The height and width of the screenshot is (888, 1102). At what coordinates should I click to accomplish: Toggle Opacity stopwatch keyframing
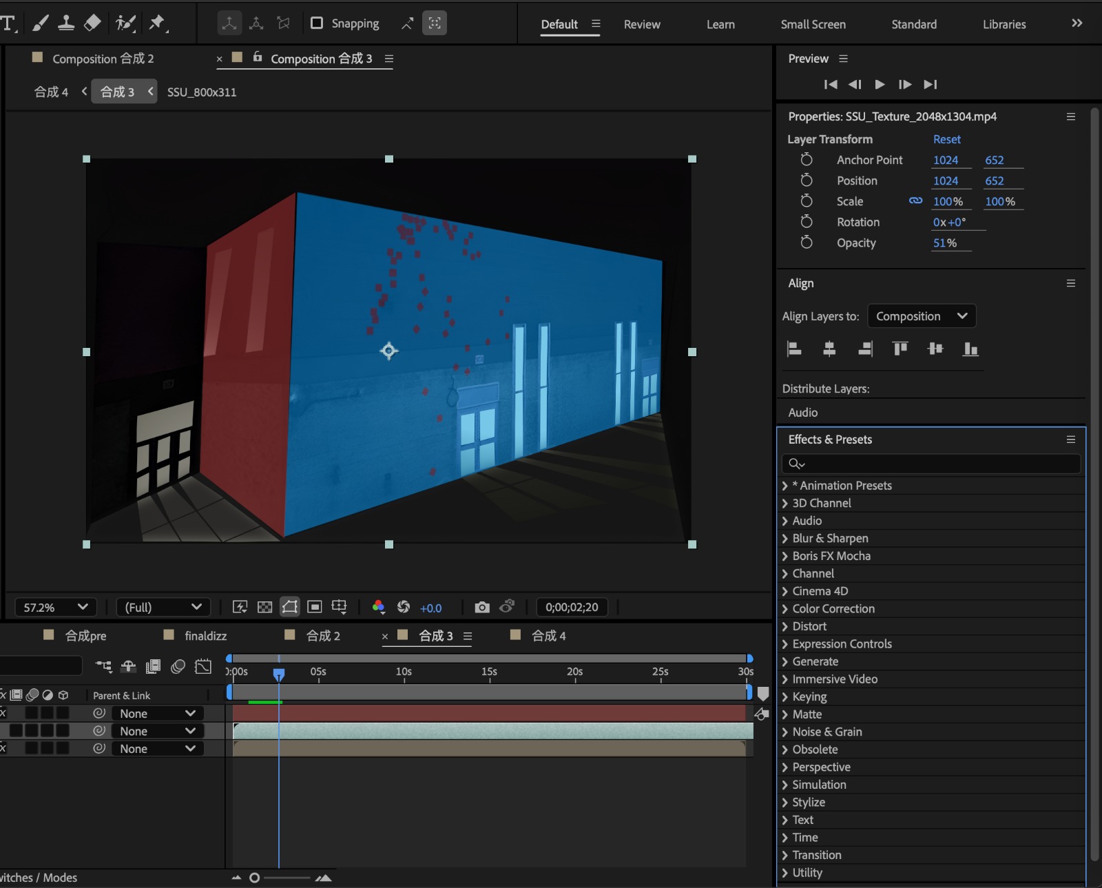pos(807,242)
